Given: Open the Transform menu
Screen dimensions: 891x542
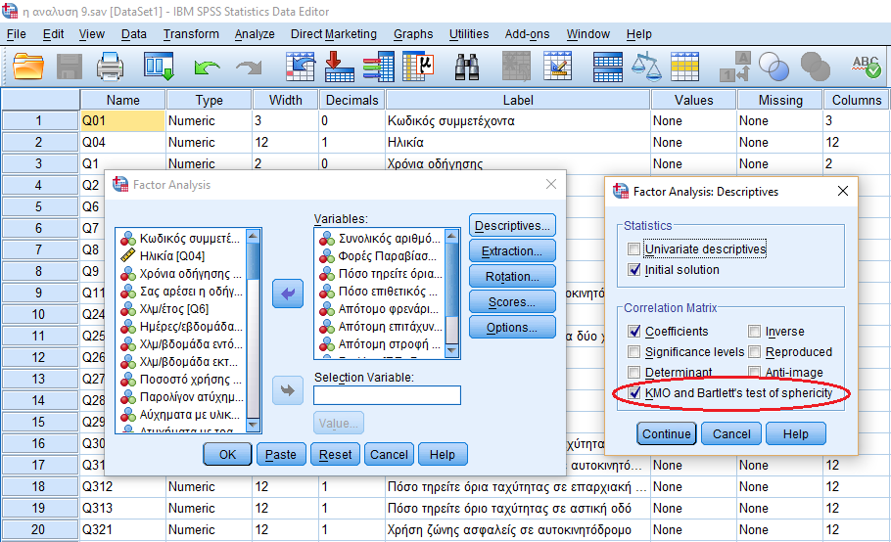Looking at the screenshot, I should pyautogui.click(x=191, y=34).
